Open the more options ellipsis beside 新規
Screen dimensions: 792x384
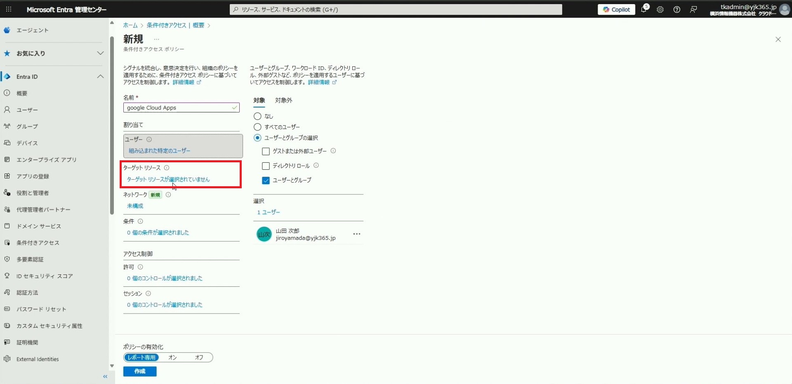coord(156,40)
